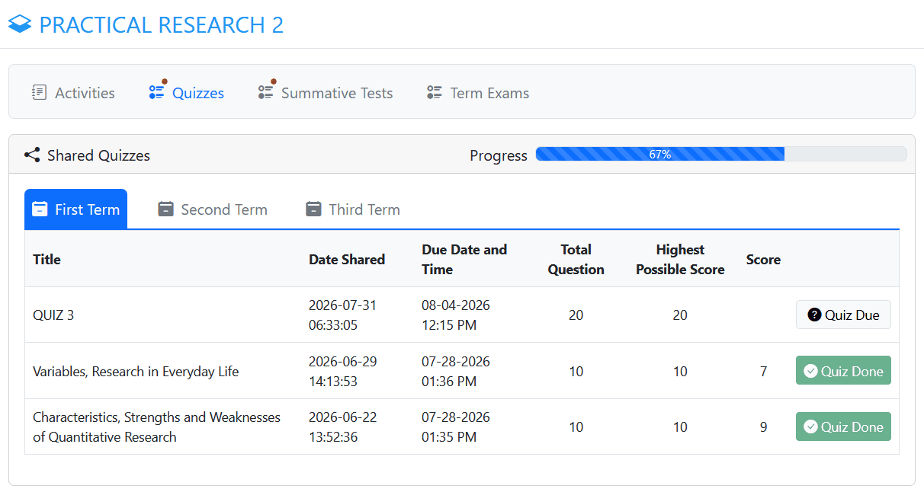Click the PRACTICAL RESEARCH 2 course title
This screenshot has width=924, height=492.
click(x=162, y=24)
